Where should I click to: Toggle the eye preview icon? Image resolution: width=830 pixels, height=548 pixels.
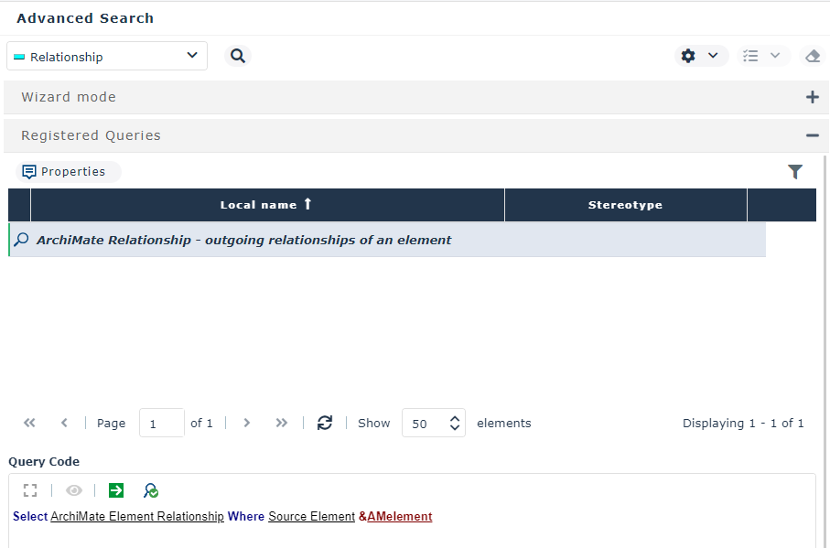pyautogui.click(x=73, y=490)
